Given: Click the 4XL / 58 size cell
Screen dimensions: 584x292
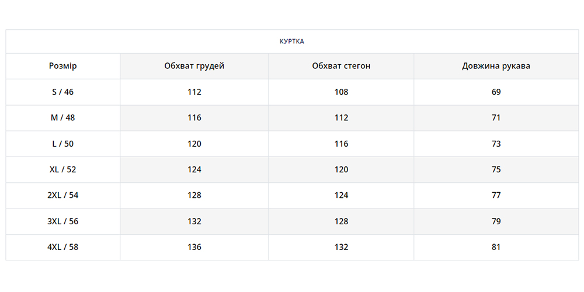Looking at the screenshot, I should click(x=63, y=247).
